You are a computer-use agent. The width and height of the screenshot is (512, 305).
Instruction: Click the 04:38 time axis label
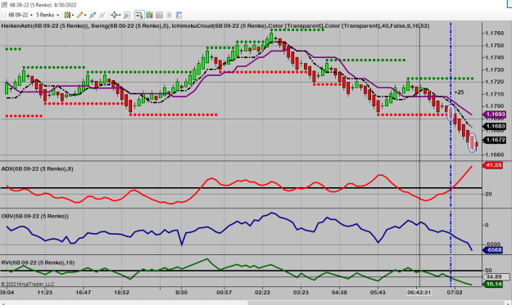coord(339,292)
